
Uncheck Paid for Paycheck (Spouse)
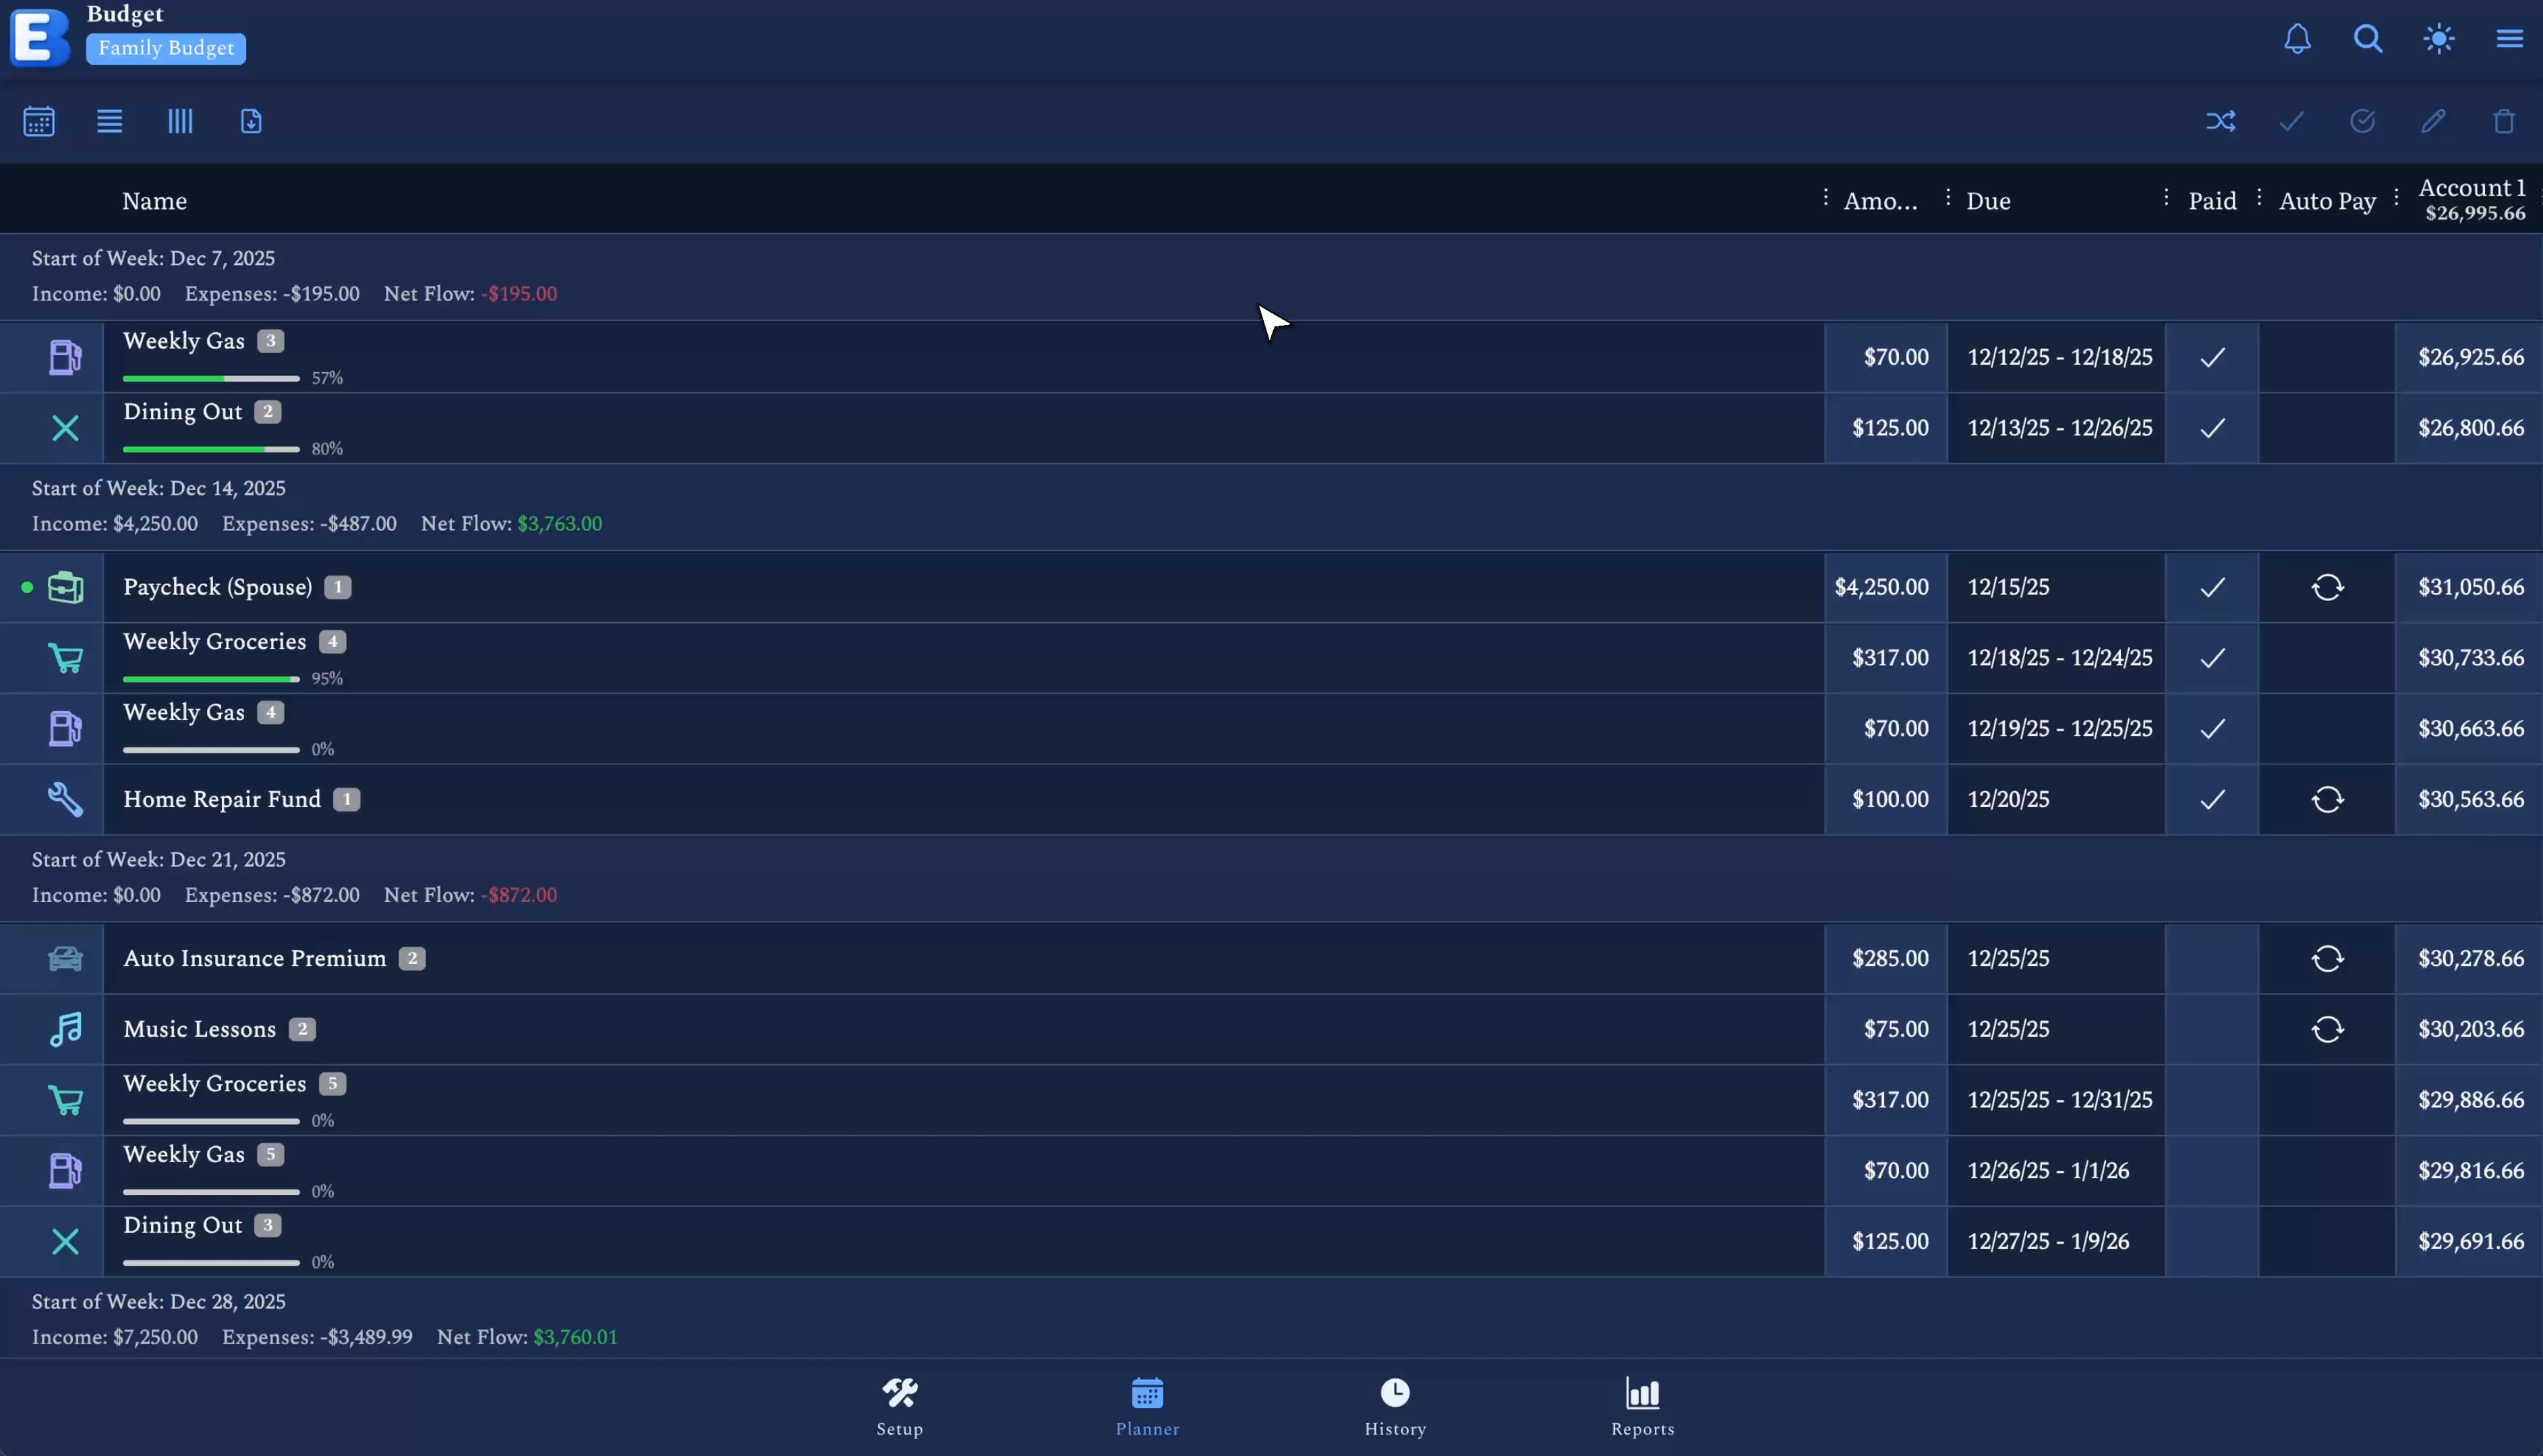tap(2212, 587)
